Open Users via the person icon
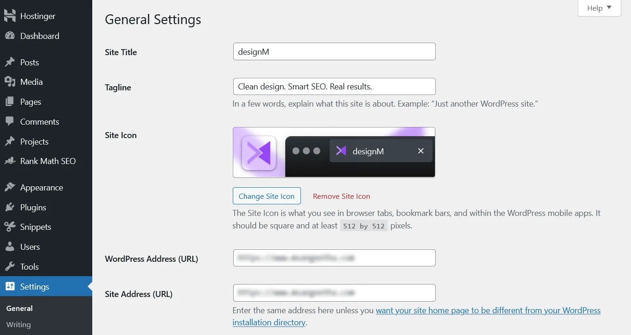This screenshot has width=631, height=335. click(10, 247)
